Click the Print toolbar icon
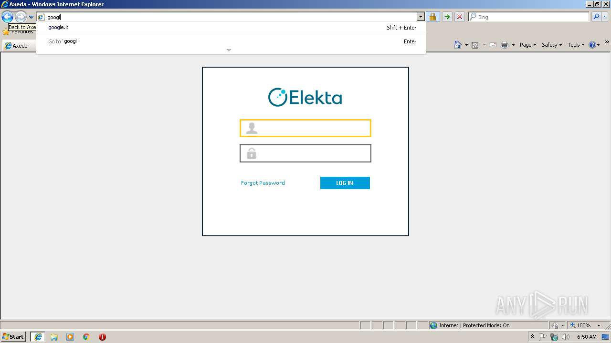This screenshot has height=343, width=611. click(x=505, y=45)
